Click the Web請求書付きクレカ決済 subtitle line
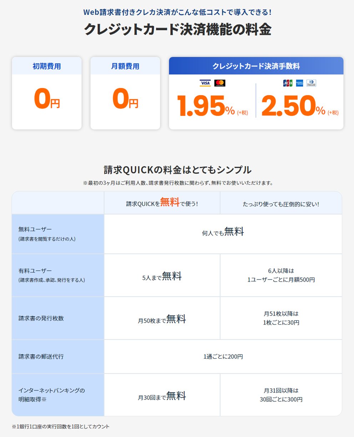The height and width of the screenshot is (437, 354). [x=177, y=12]
